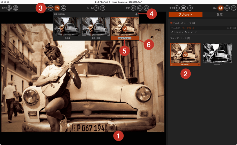Go to previous image with left arrow
Image resolution: width=237 pixels, height=145 pixels.
(177, 8)
